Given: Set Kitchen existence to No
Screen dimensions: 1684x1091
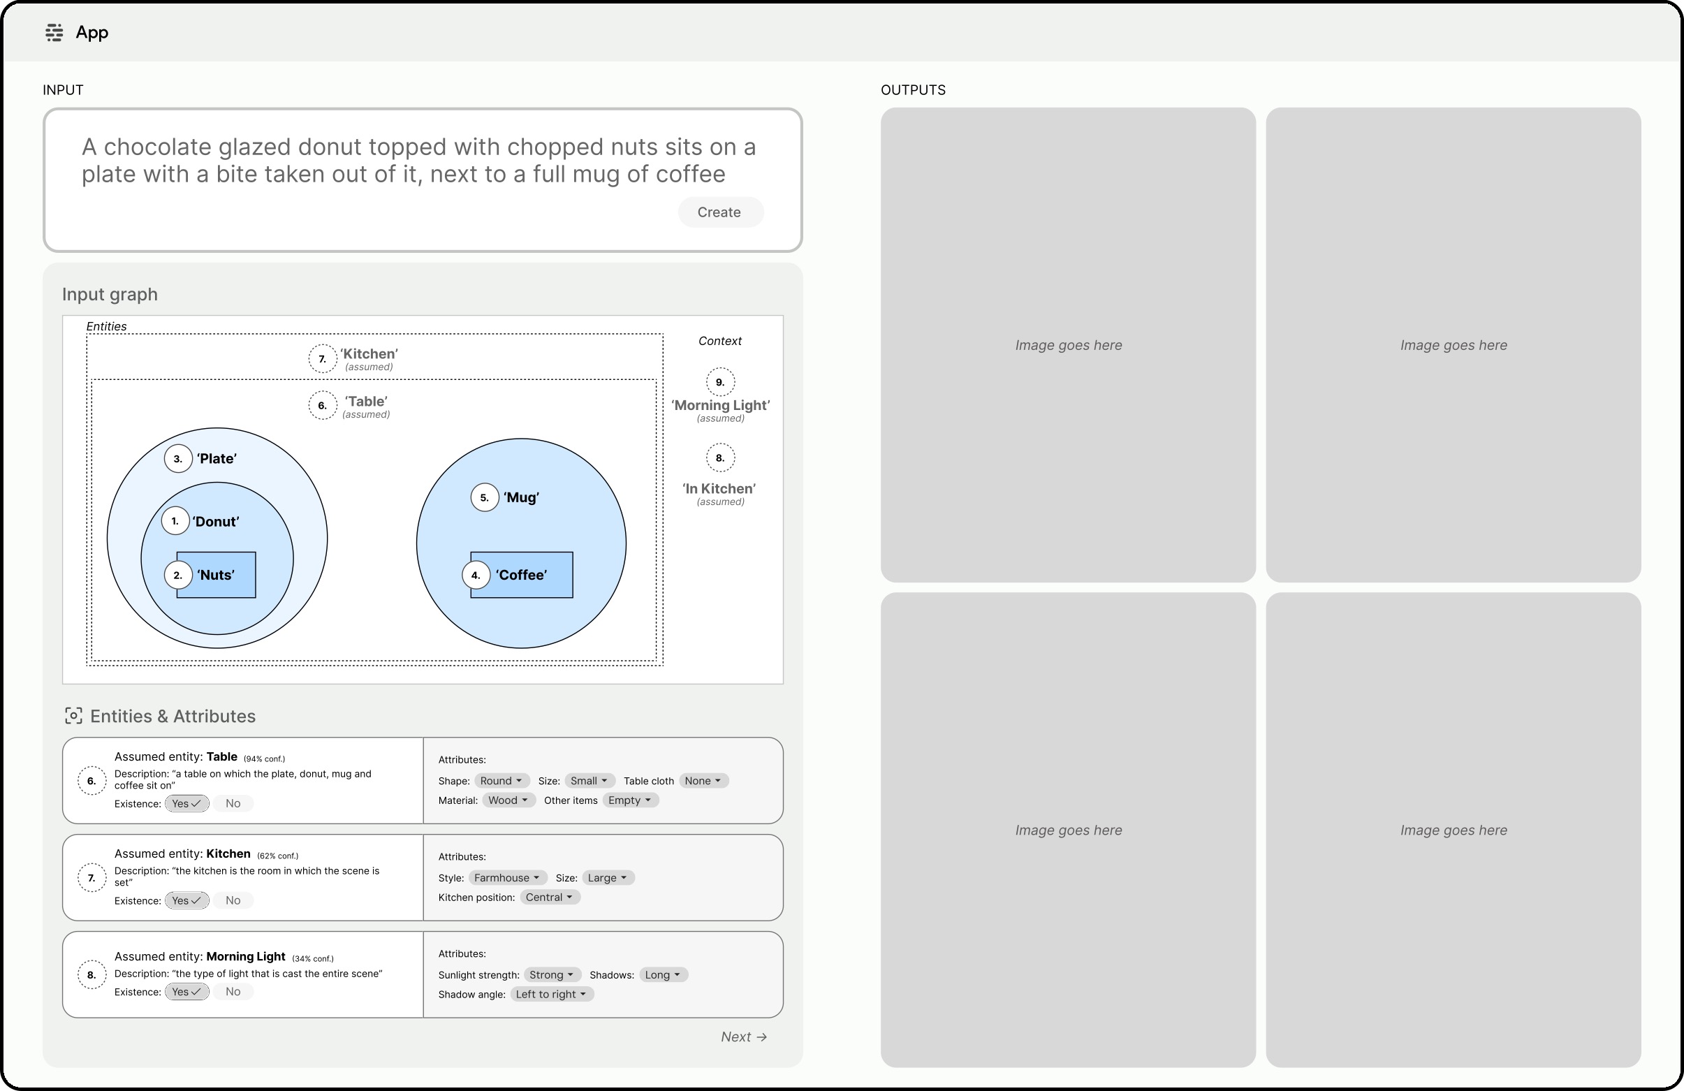Looking at the screenshot, I should pos(233,900).
